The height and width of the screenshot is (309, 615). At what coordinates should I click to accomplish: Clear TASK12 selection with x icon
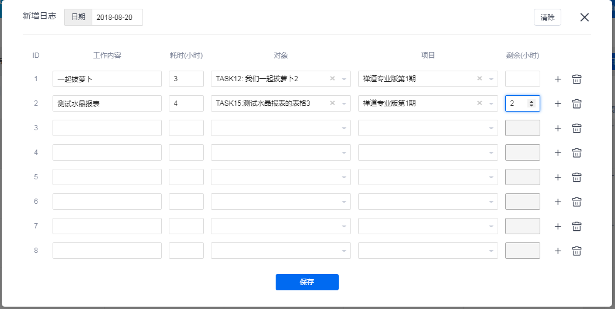(x=332, y=79)
